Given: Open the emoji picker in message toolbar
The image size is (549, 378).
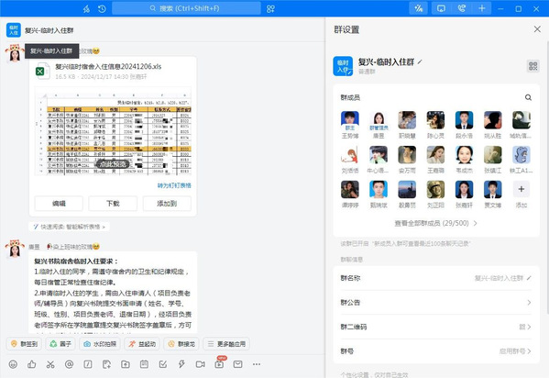Looking at the screenshot, I should point(13,364).
